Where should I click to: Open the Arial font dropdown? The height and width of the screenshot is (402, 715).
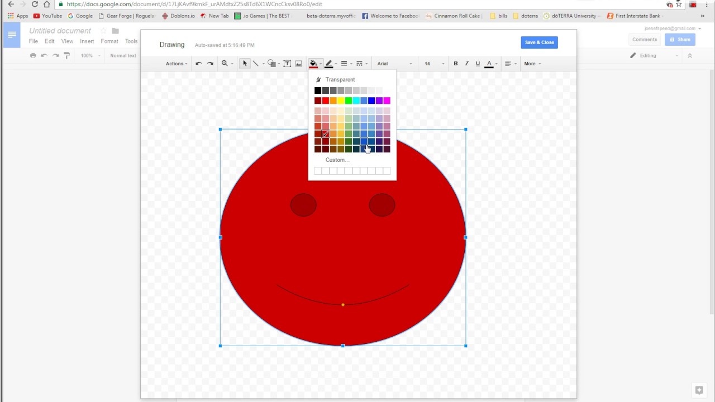(394, 64)
